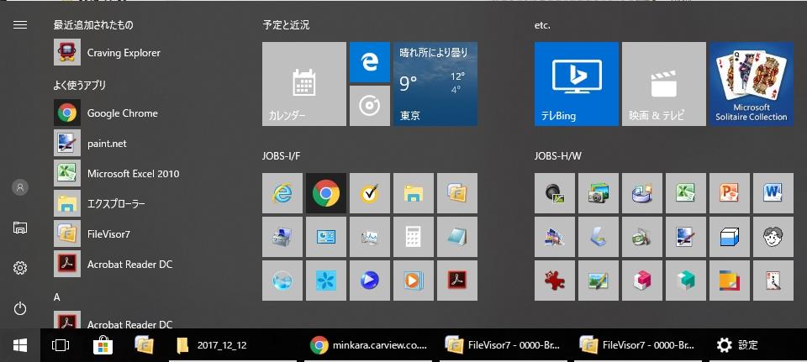Open the Control Panel tile
This screenshot has width=807, height=362.
[x=326, y=237]
